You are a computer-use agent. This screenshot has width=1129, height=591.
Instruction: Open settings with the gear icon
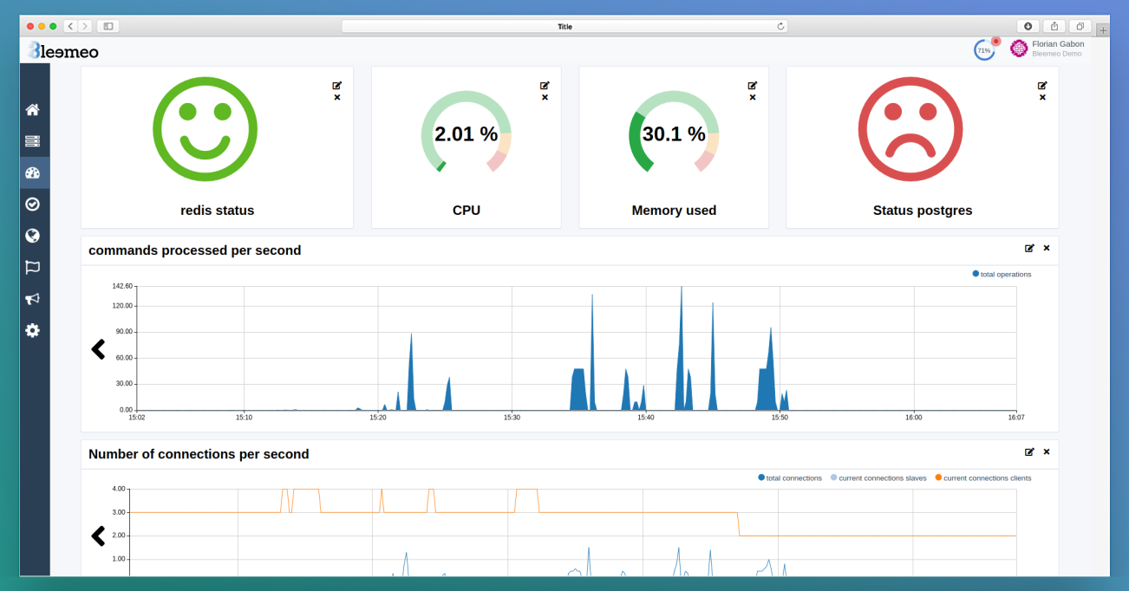coord(33,330)
